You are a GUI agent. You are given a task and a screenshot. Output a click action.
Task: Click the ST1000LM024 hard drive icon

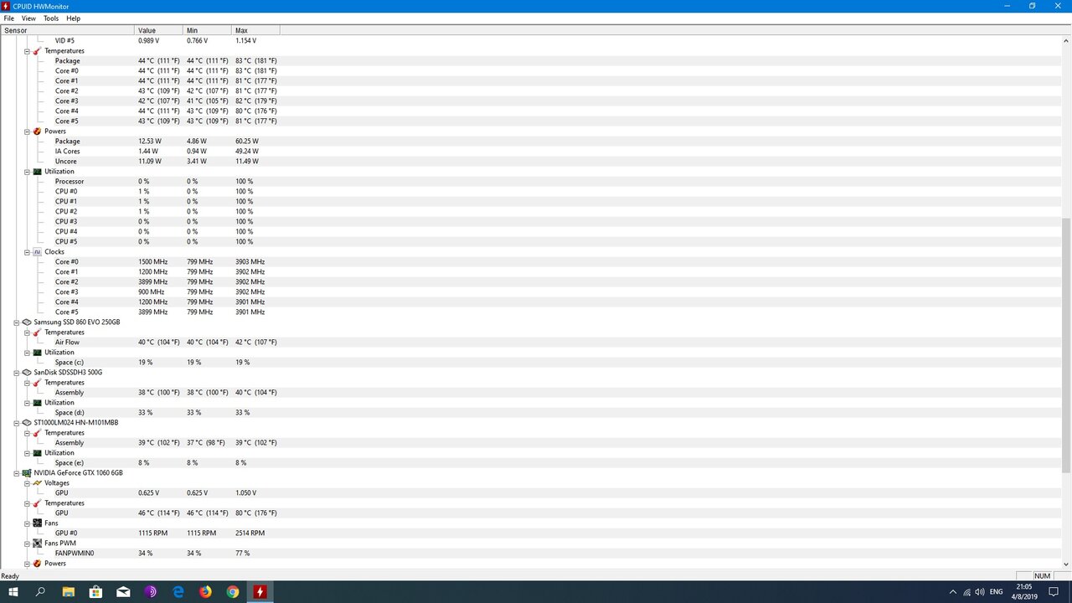click(x=27, y=423)
